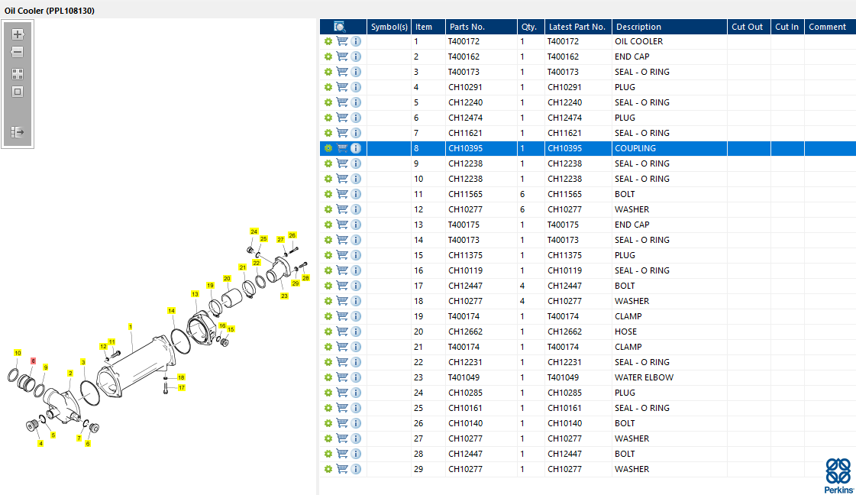
Task: Click the Comment column header
Action: [830, 27]
